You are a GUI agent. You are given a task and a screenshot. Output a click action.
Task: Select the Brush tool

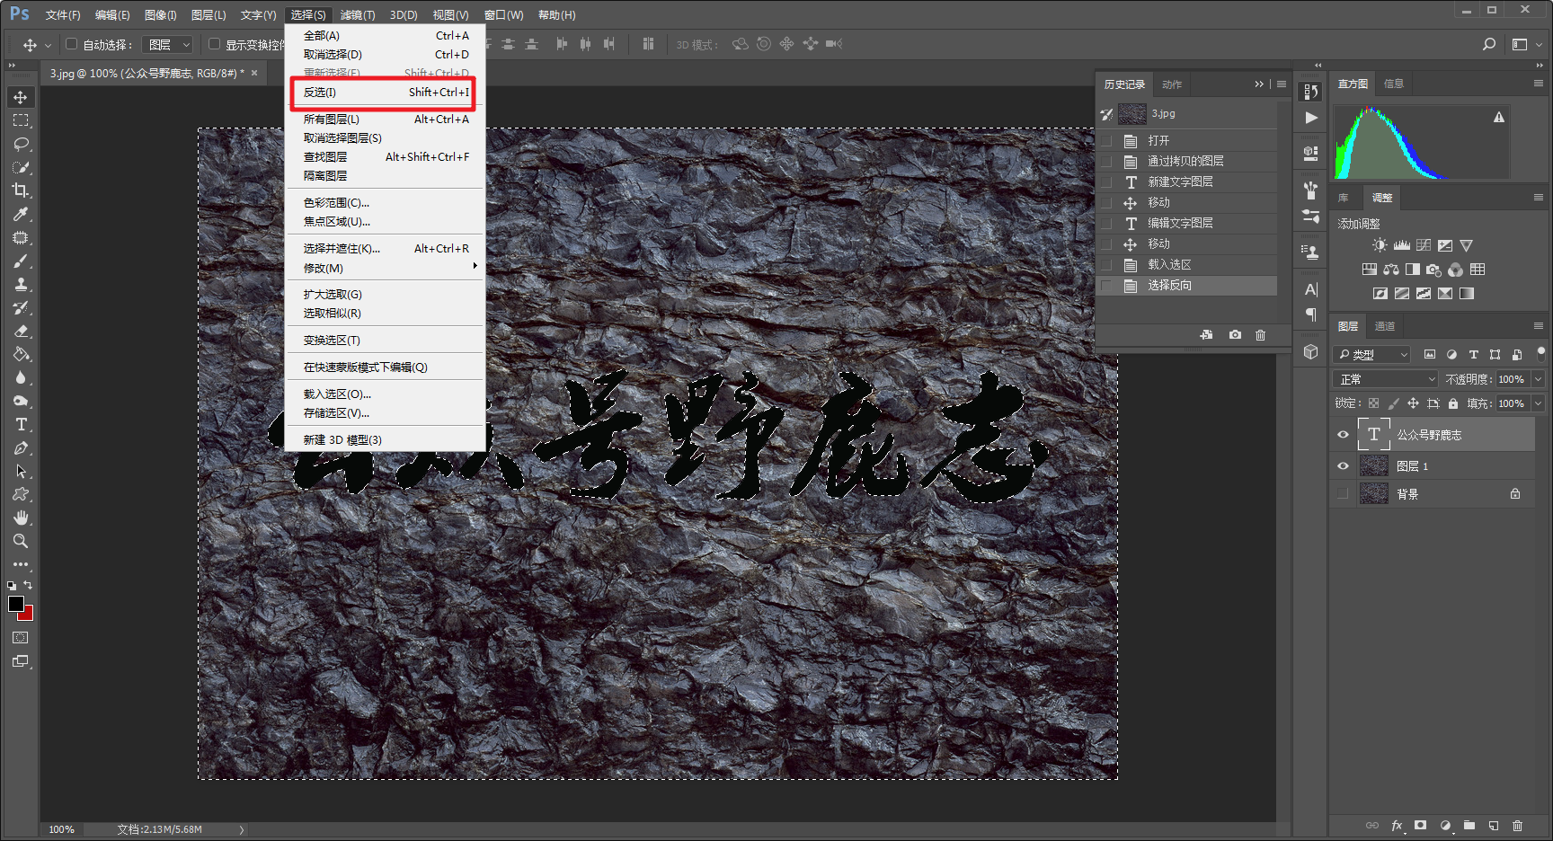tap(21, 261)
